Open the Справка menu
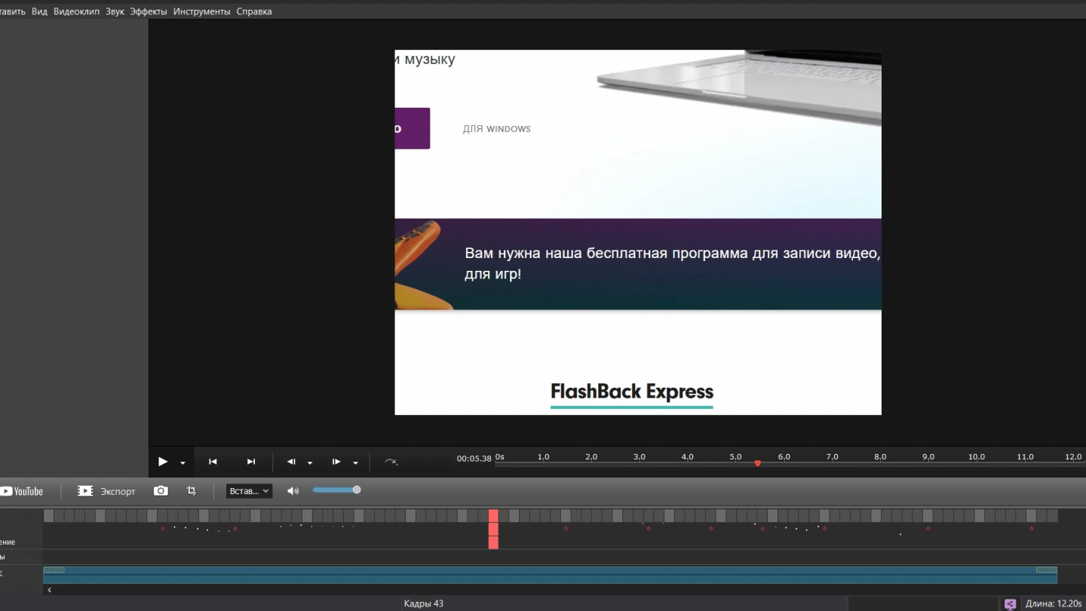Image resolution: width=1086 pixels, height=611 pixels. coord(254,11)
